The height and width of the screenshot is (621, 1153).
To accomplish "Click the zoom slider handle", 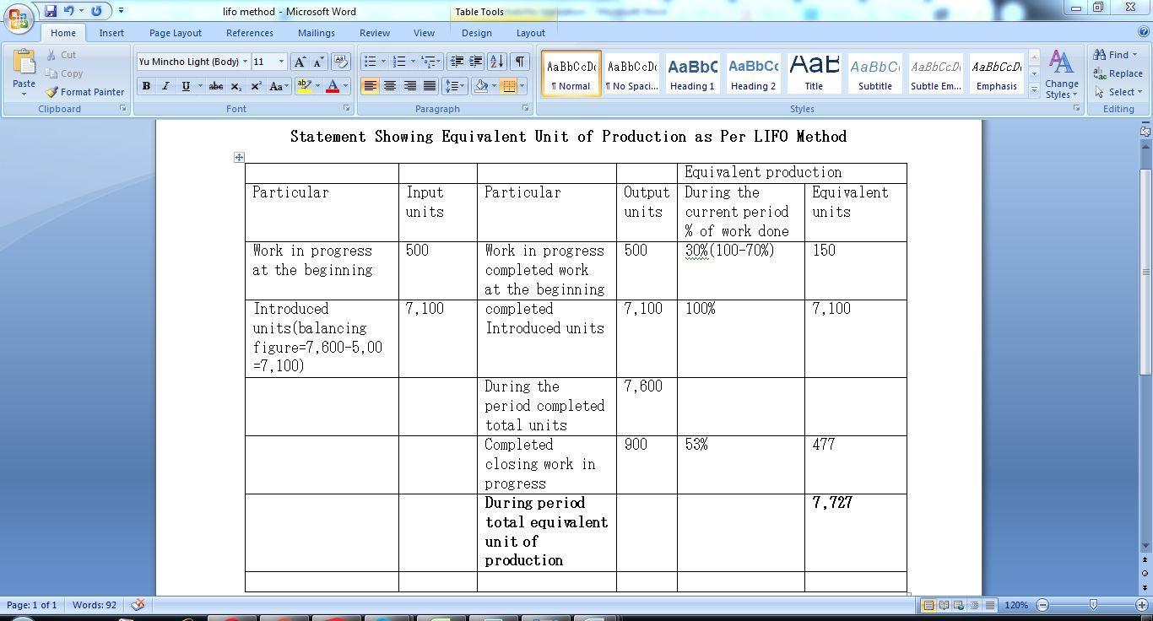I will (1093, 605).
